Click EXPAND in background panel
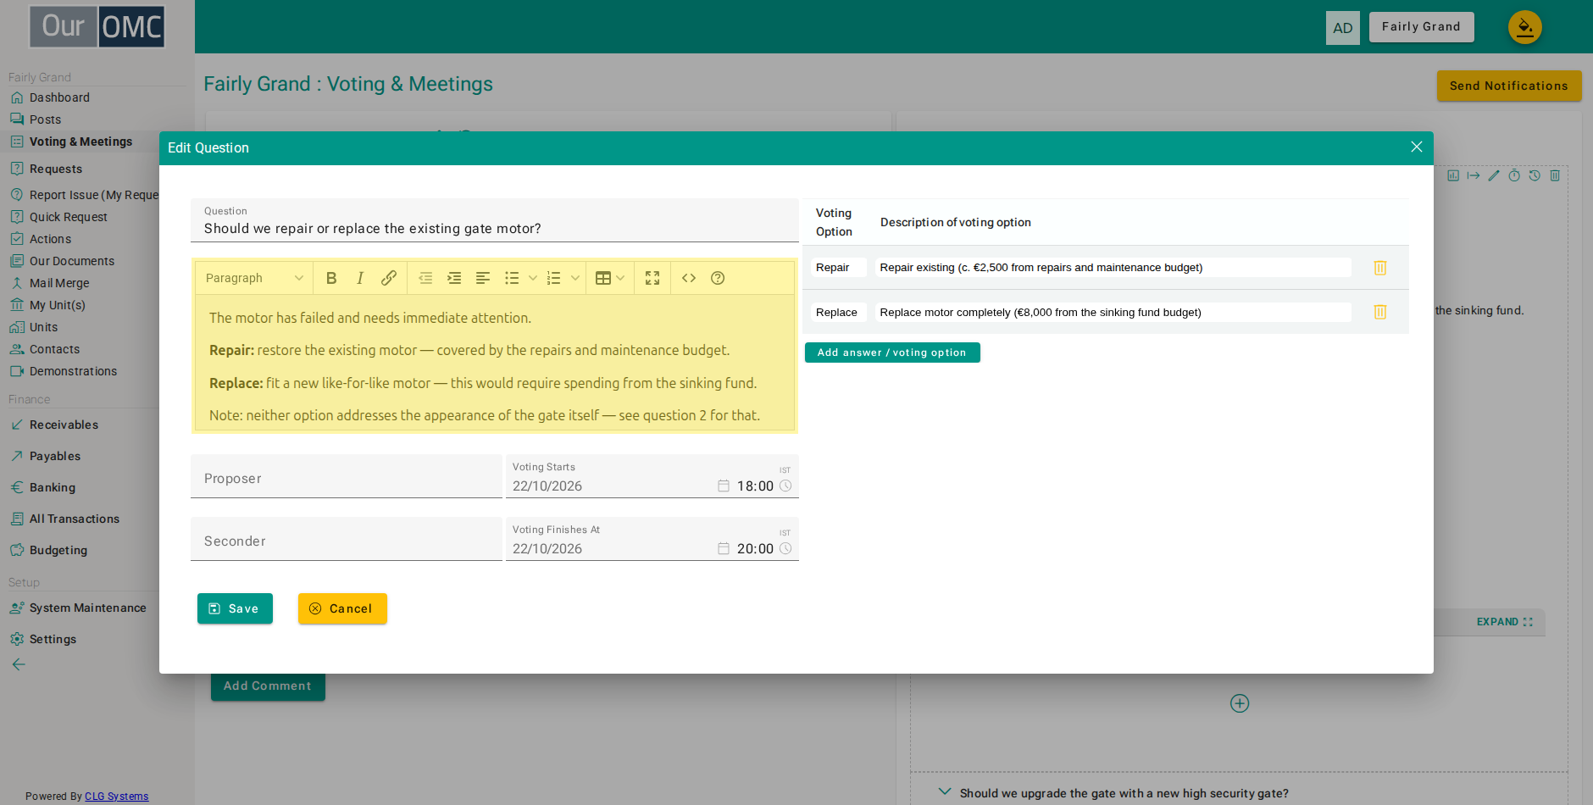The height and width of the screenshot is (805, 1593). tap(1505, 622)
